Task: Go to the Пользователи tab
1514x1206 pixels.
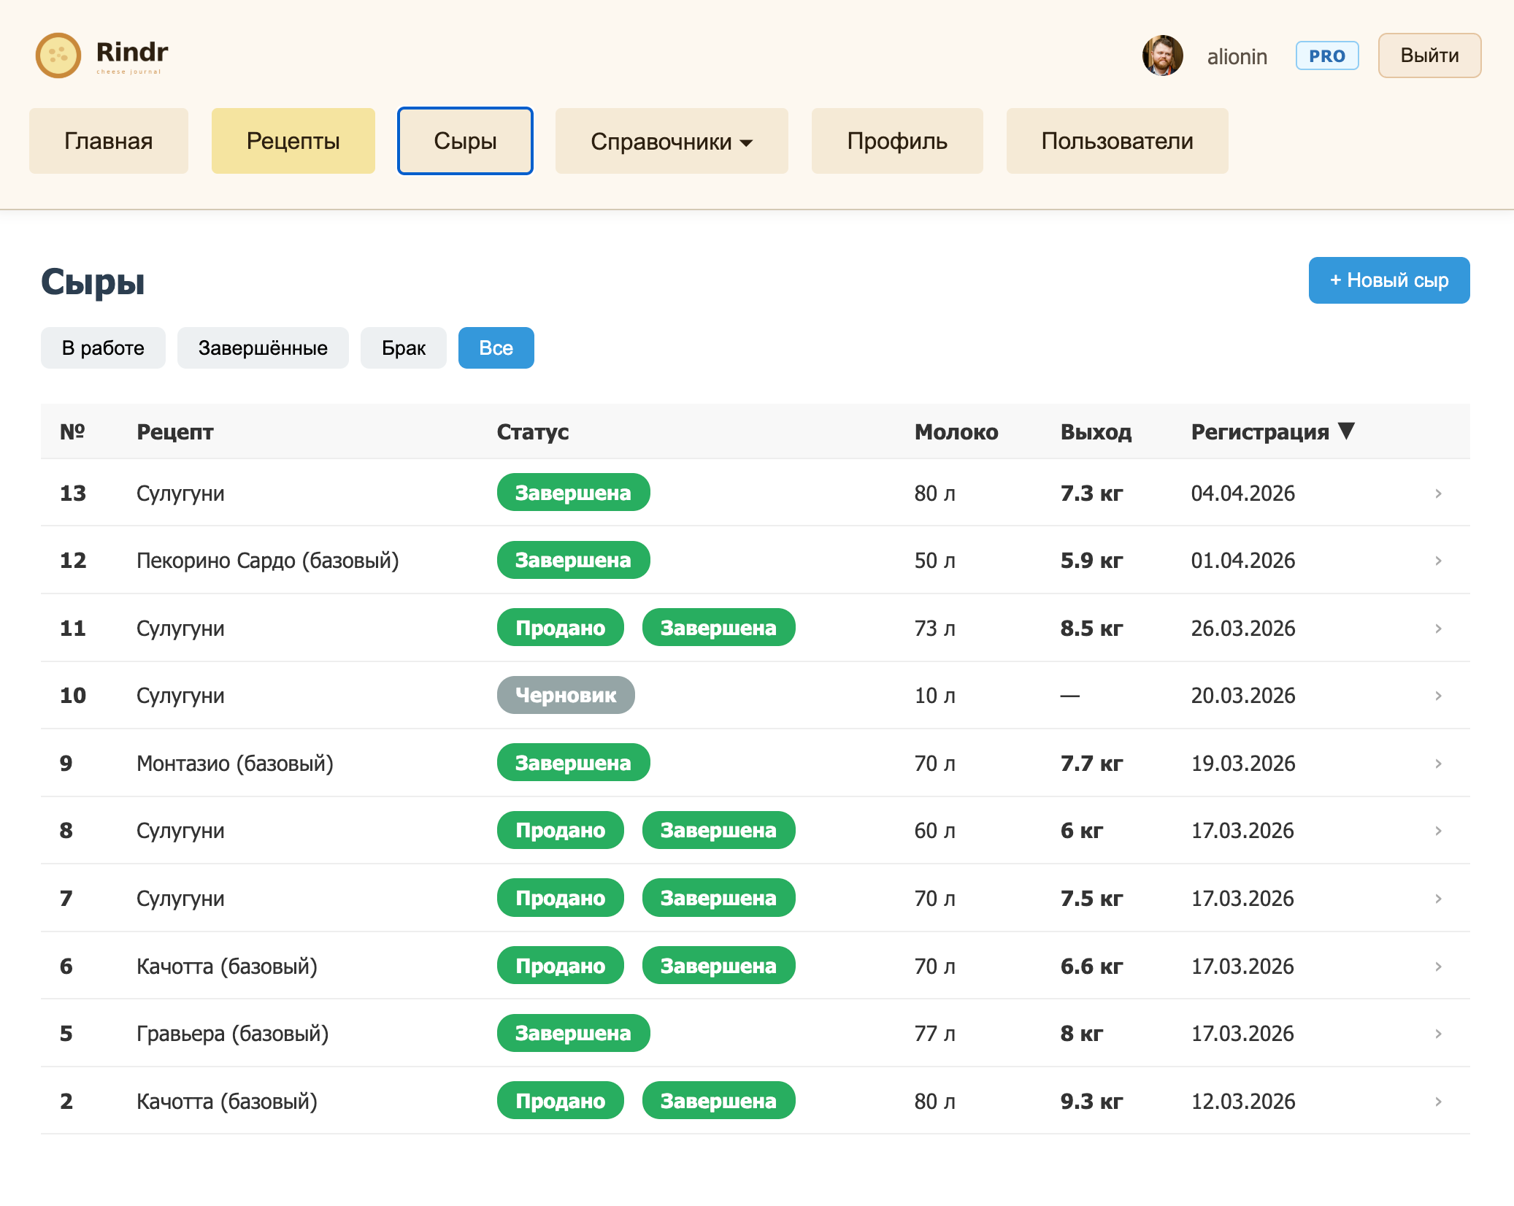Action: pos(1116,141)
